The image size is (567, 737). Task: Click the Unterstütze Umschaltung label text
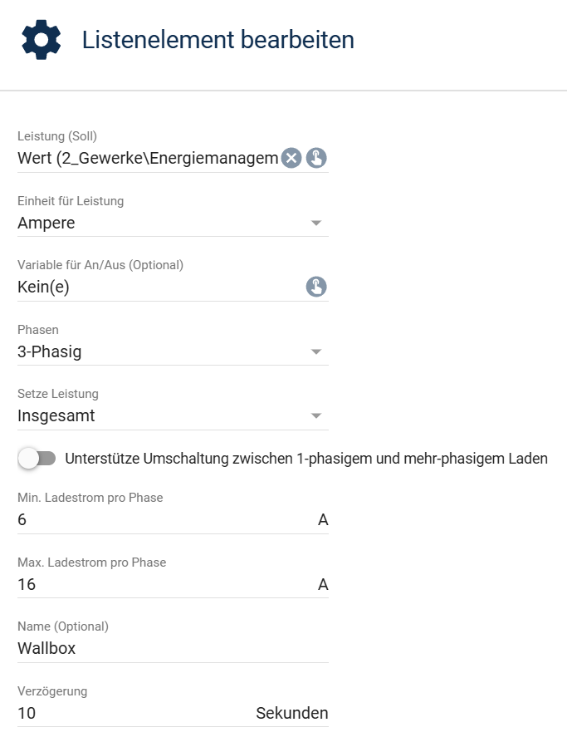pyautogui.click(x=306, y=459)
